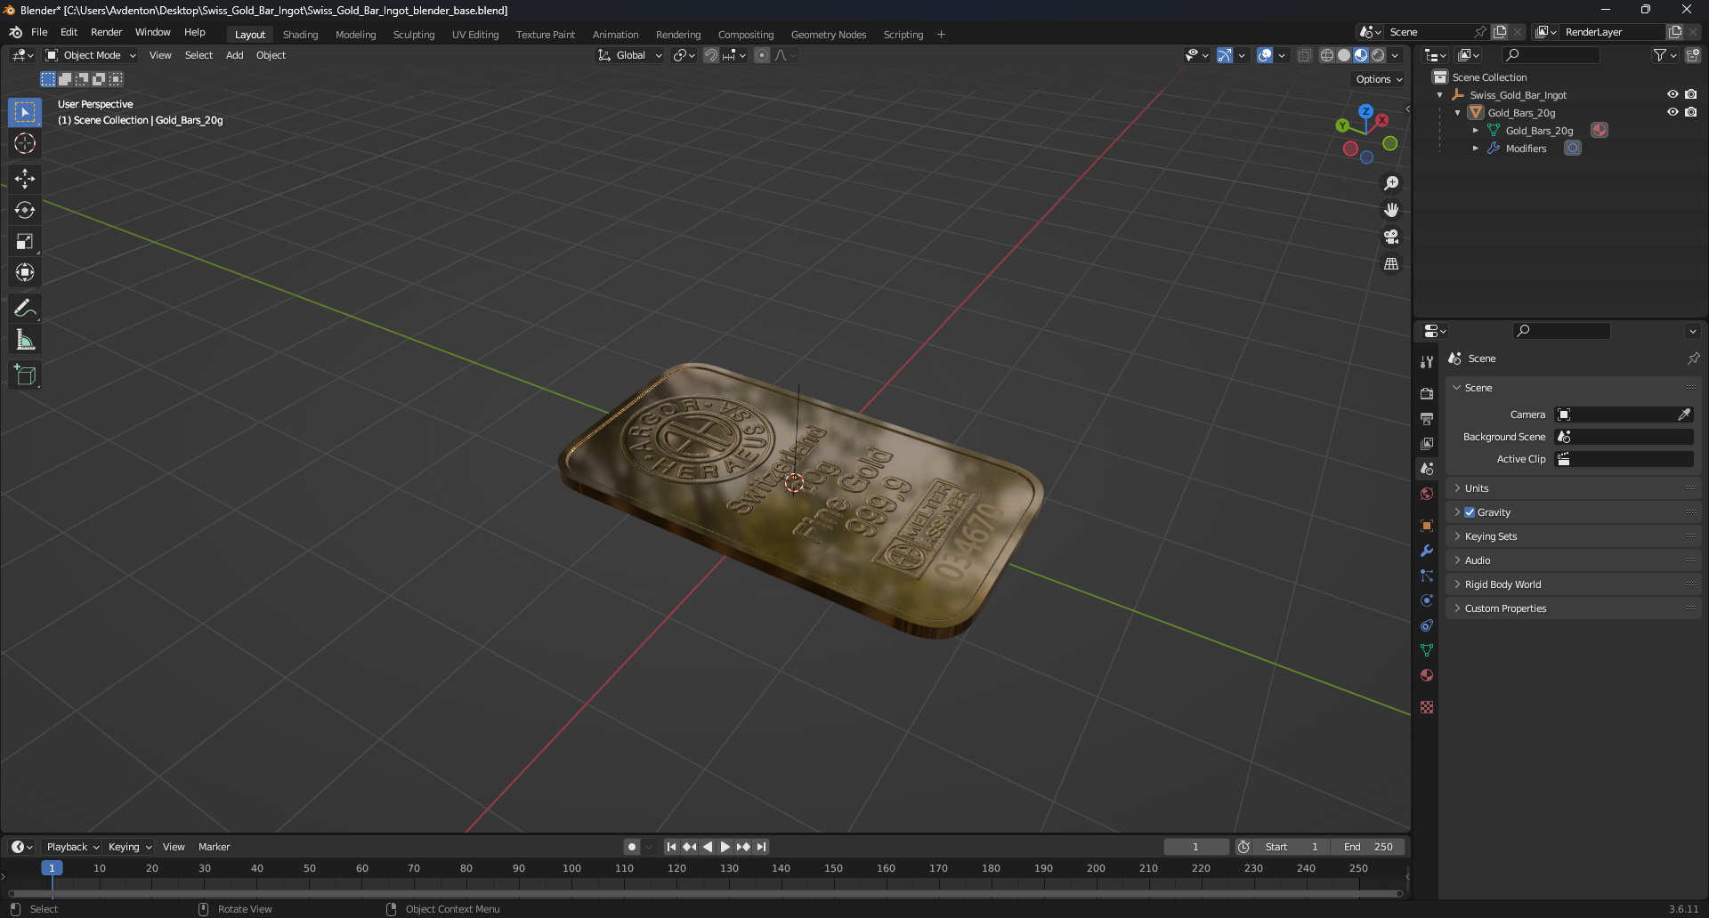Pick the Add Cube tool
Viewport: 1709px width, 918px height.
click(x=25, y=375)
